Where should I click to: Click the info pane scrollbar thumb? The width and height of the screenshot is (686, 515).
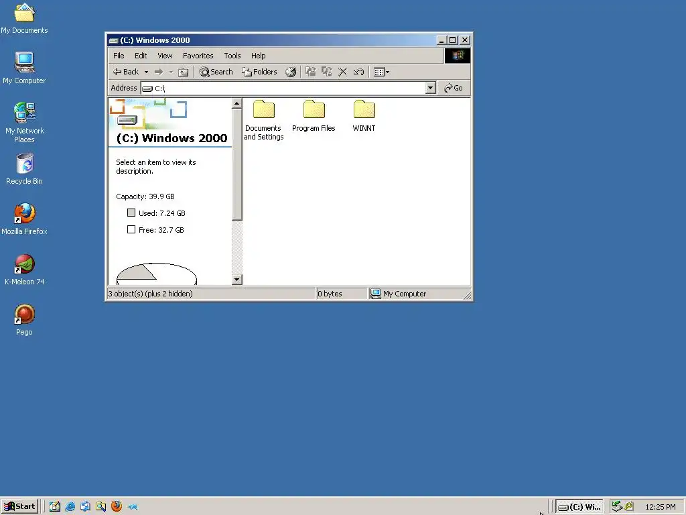click(236, 165)
